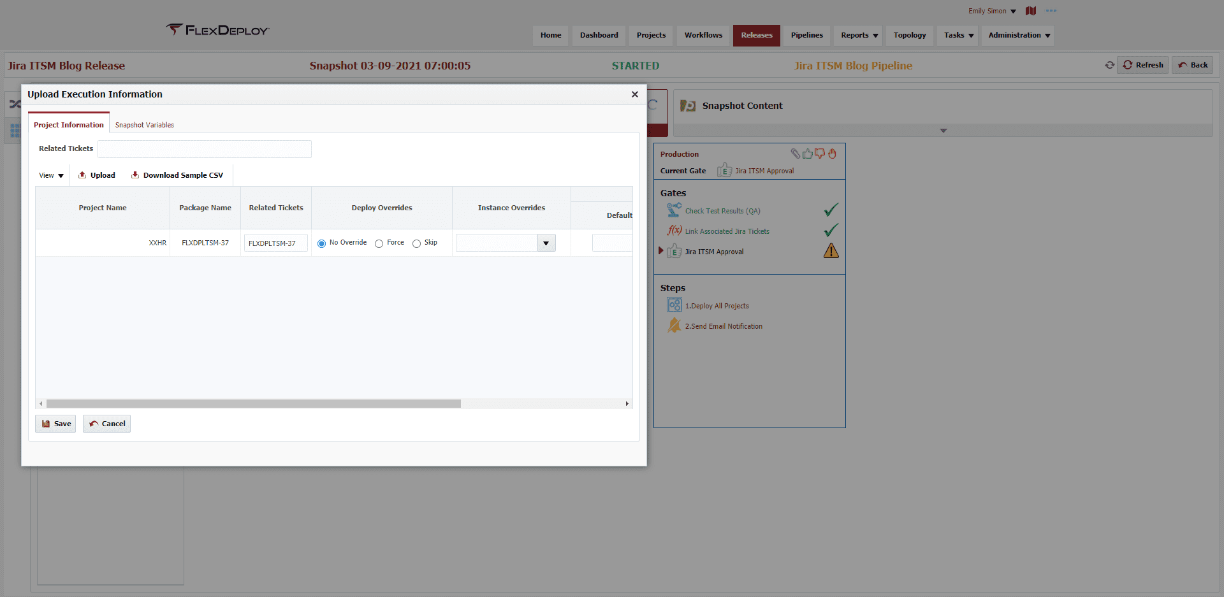Open the Jira ITSM Blog Pipeline link
This screenshot has height=597, width=1224.
[853, 66]
